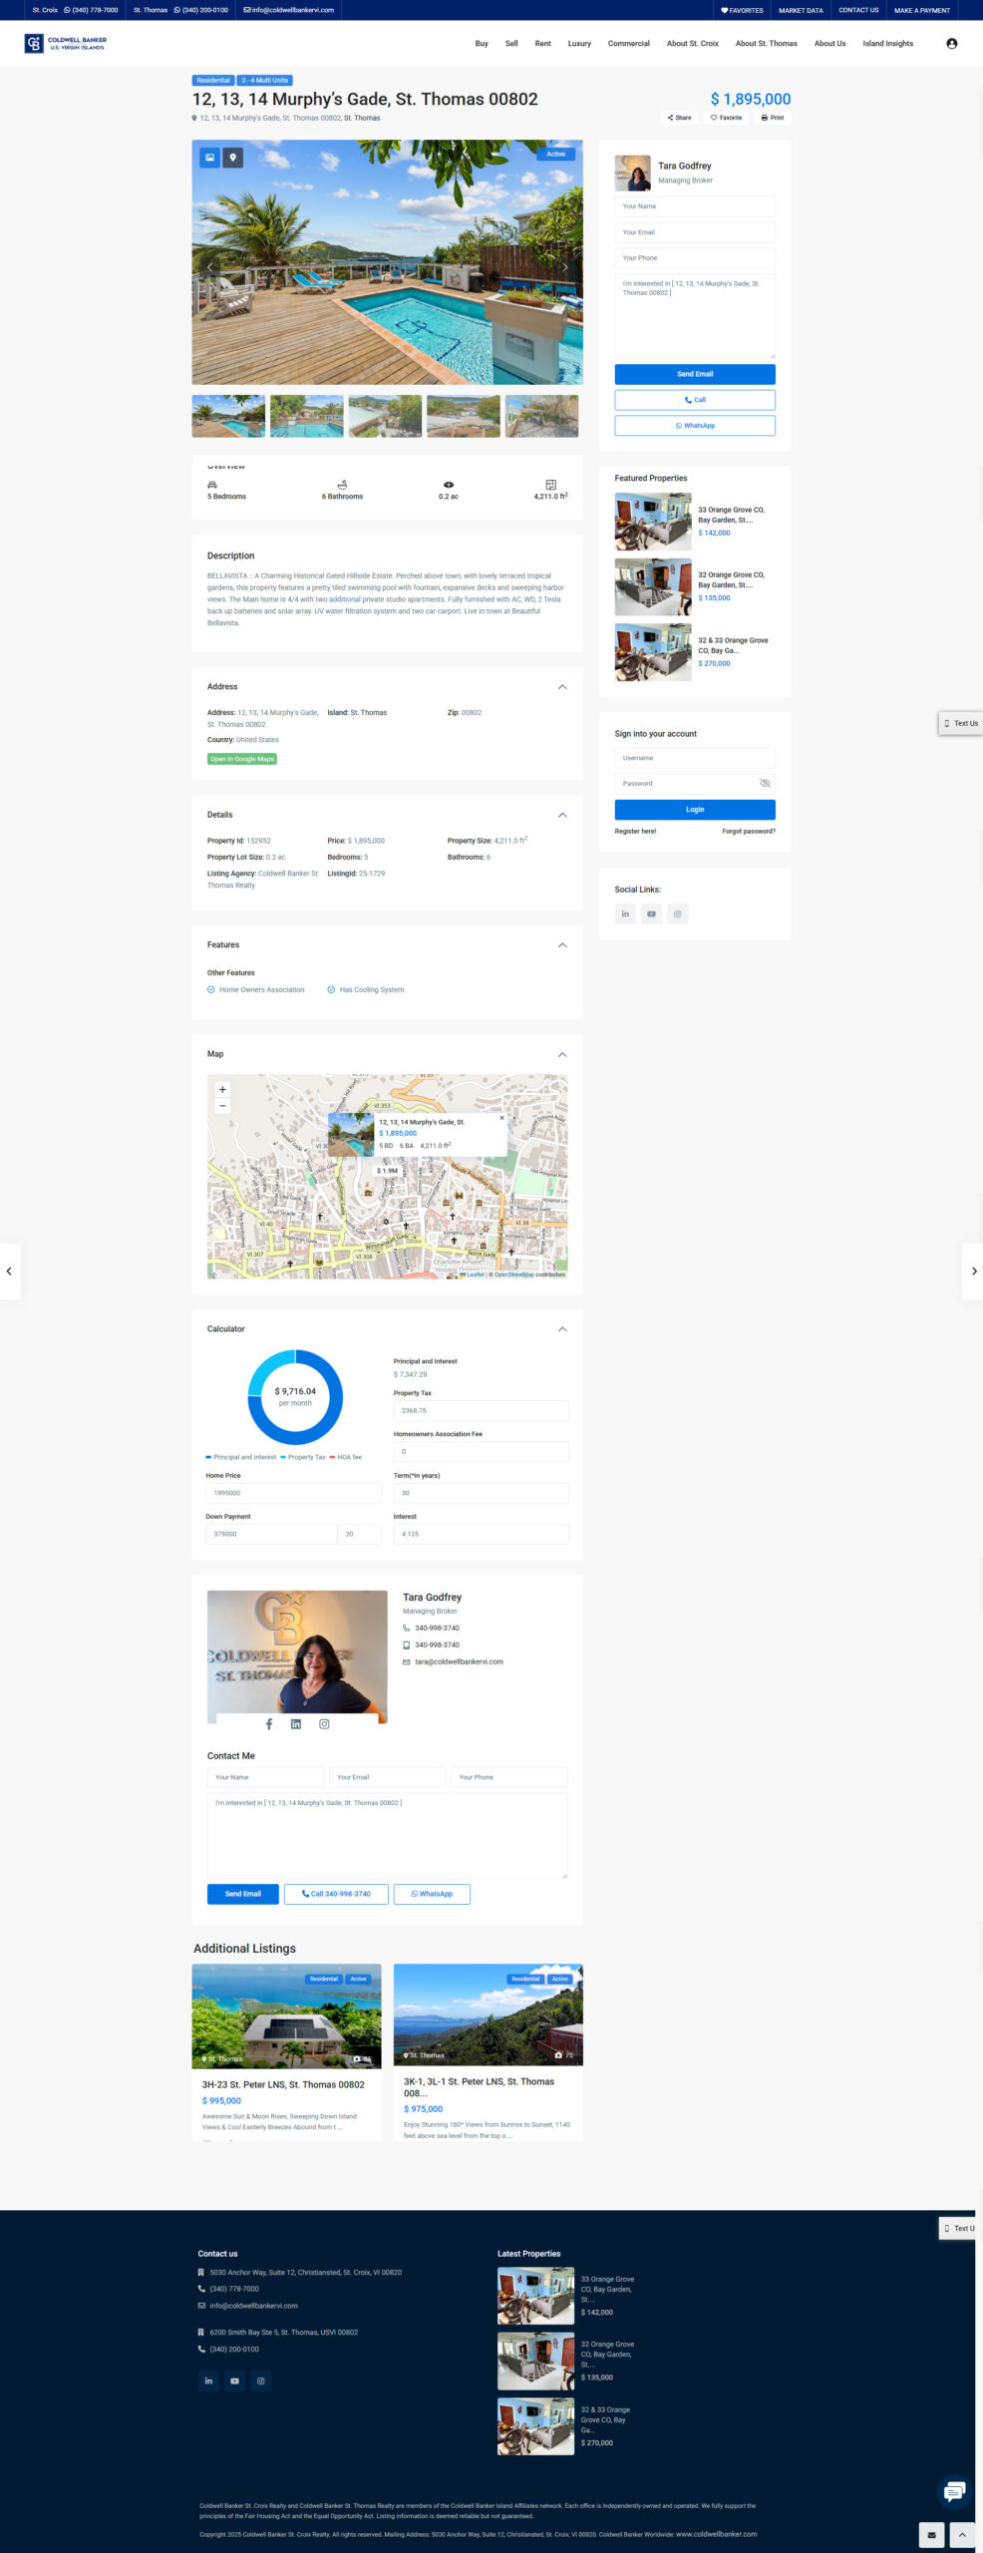Toggle Favorite for this listing

click(x=726, y=118)
